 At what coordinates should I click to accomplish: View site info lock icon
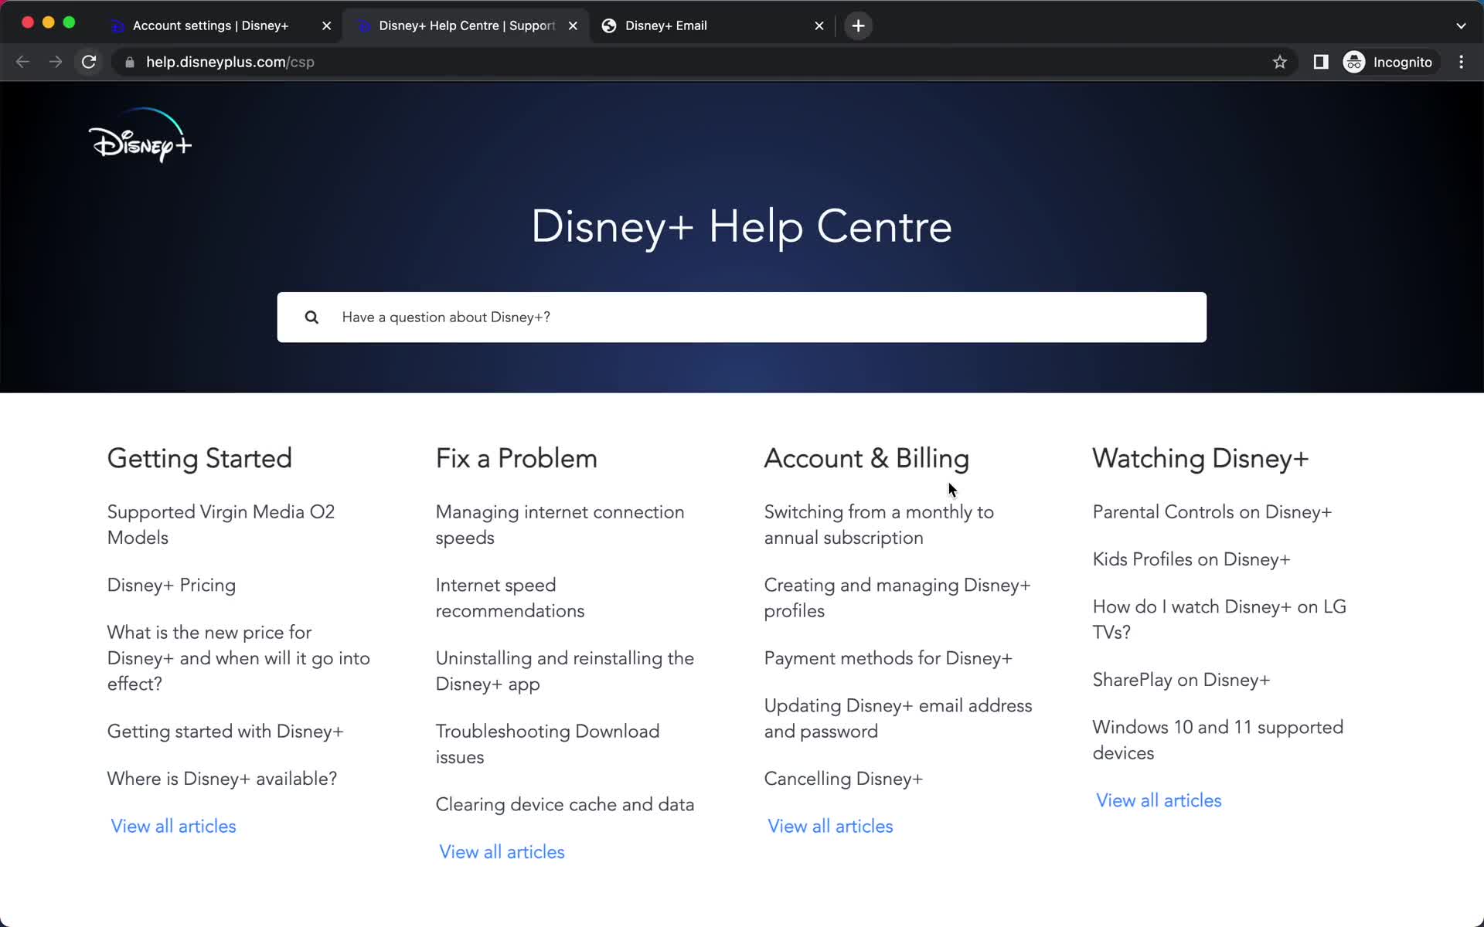click(x=130, y=62)
